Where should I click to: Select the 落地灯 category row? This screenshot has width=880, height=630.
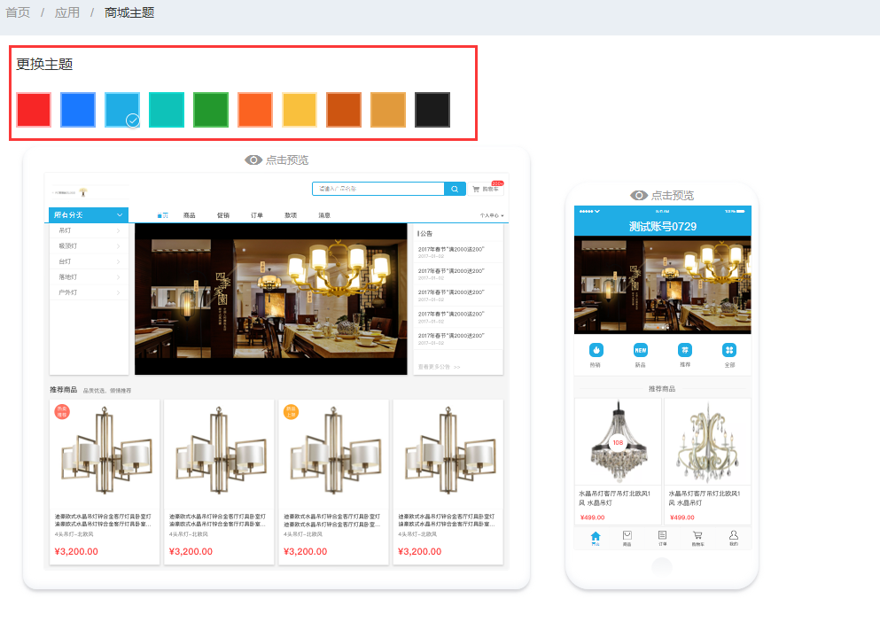tap(89, 276)
